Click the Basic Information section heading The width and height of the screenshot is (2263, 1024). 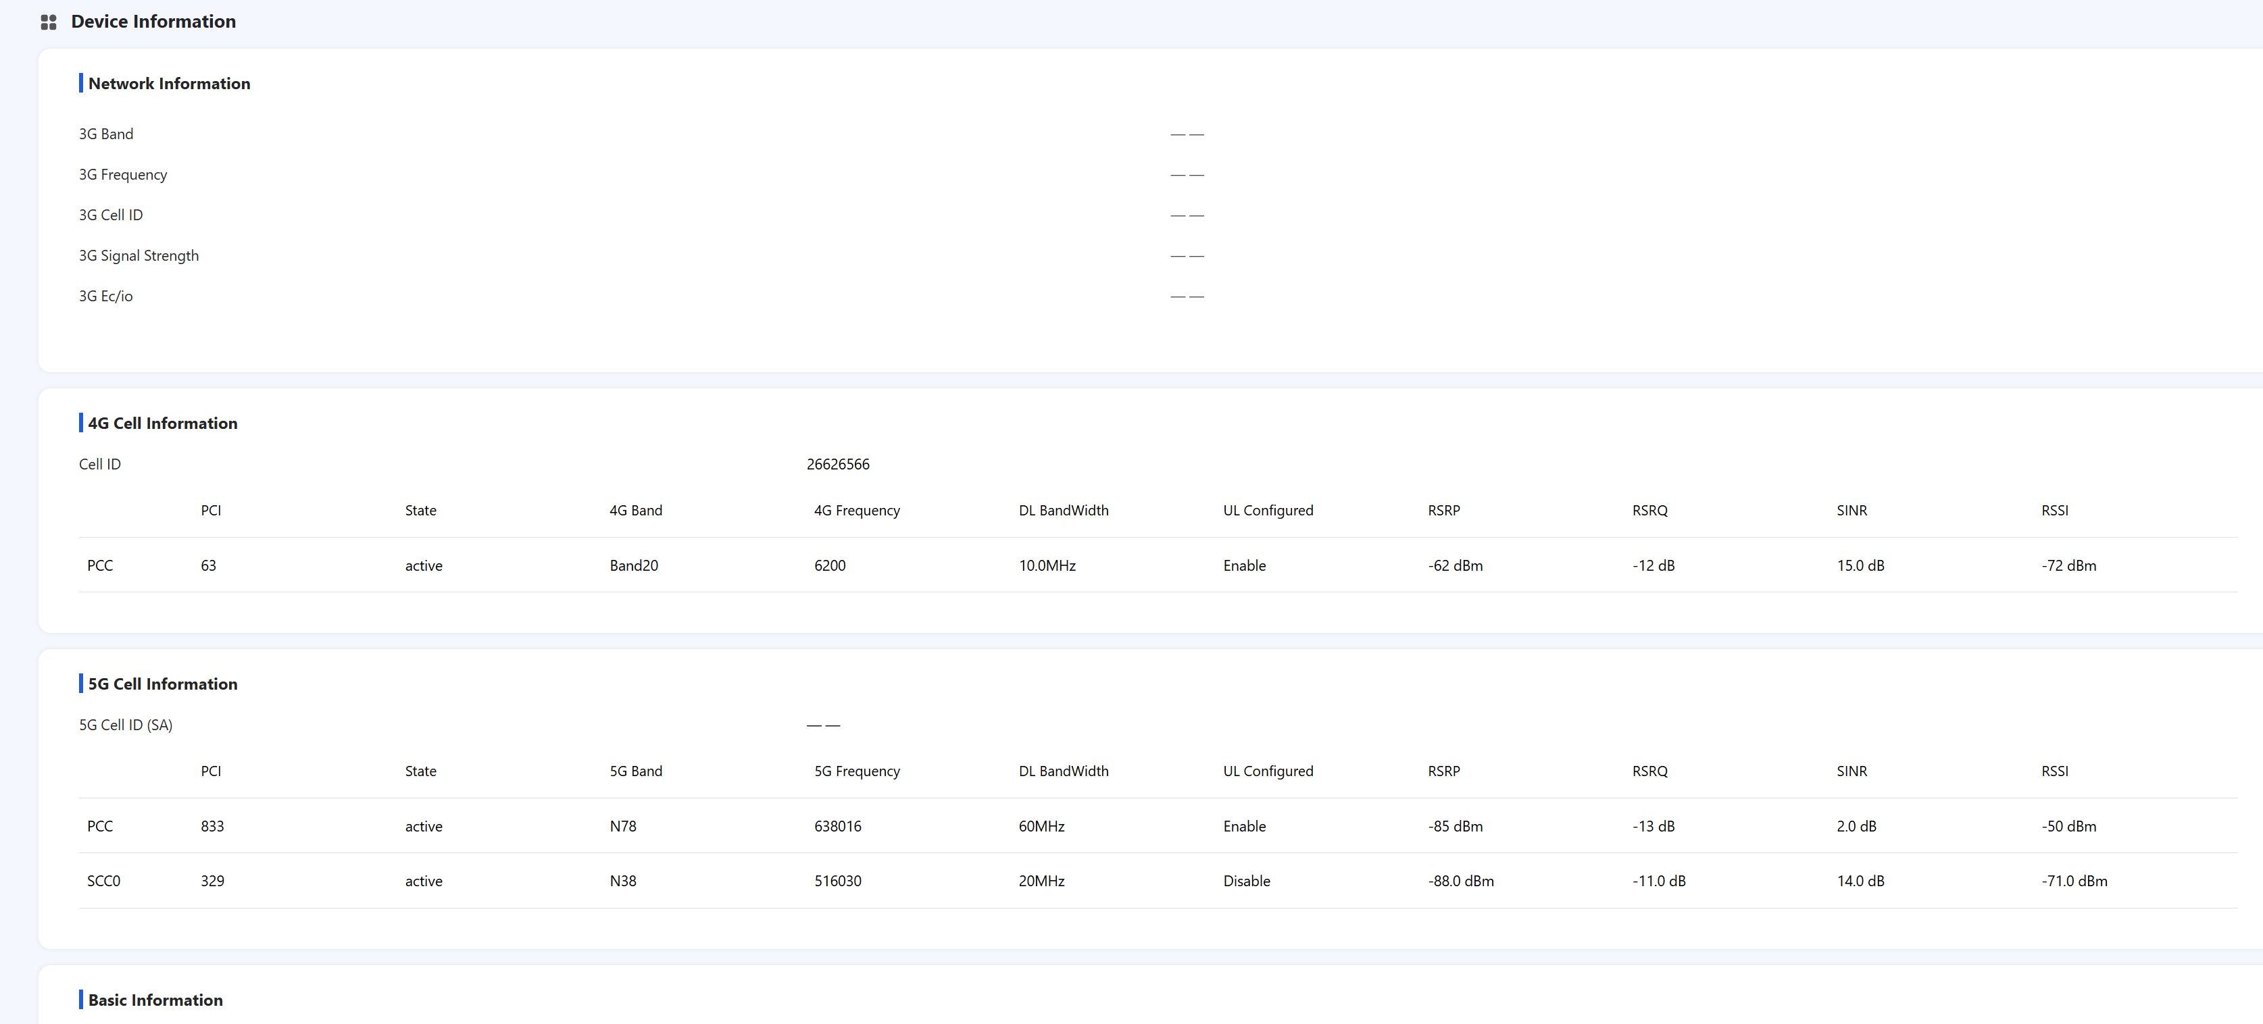(x=155, y=1000)
